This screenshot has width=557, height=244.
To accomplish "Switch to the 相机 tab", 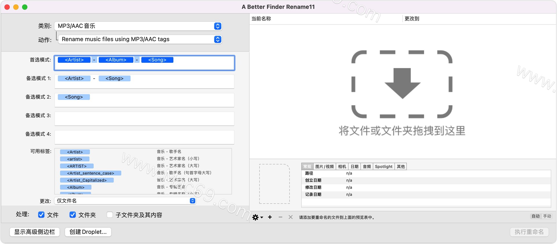I will [x=342, y=166].
